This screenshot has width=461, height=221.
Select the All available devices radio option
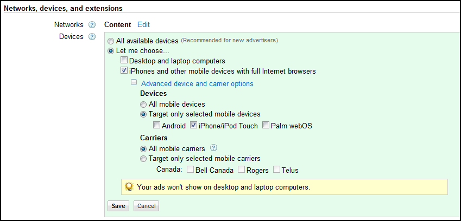(111, 41)
